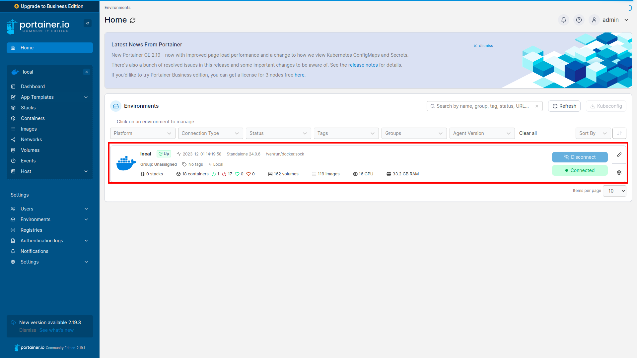Click the Disconnect button
Viewport: 637px width, 358px height.
(580, 157)
